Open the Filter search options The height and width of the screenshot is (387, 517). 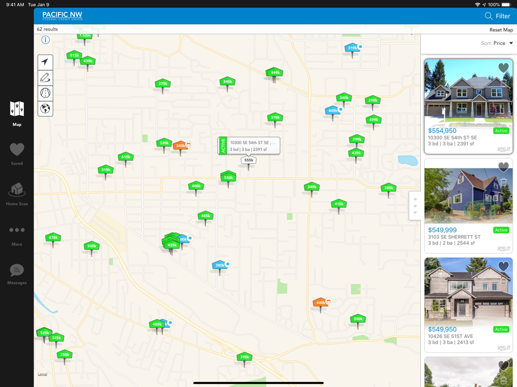[x=497, y=16]
